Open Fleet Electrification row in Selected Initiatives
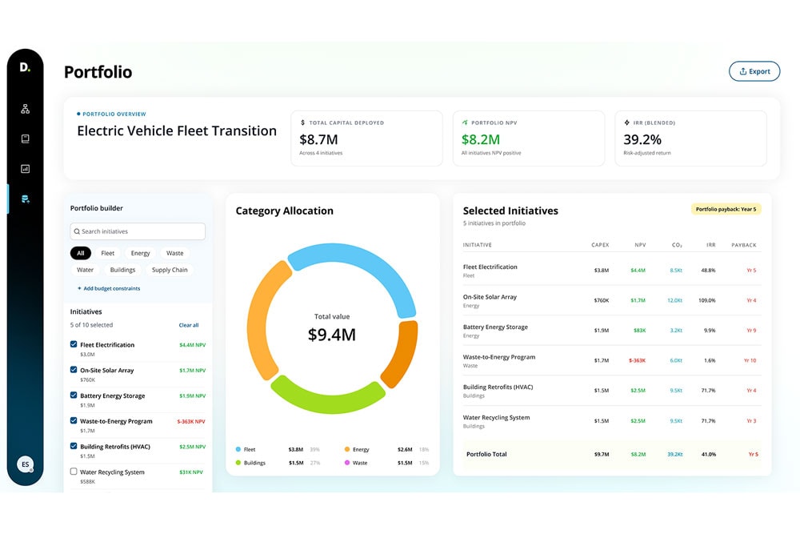The image size is (800, 534). [x=612, y=270]
